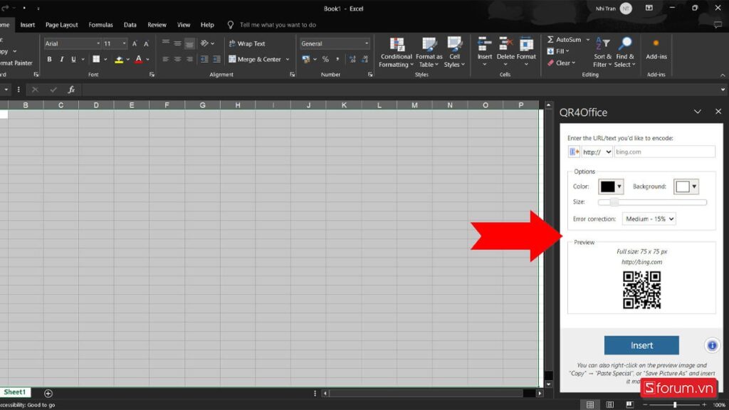Open the Formulas tab
The height and width of the screenshot is (410, 729).
(100, 25)
